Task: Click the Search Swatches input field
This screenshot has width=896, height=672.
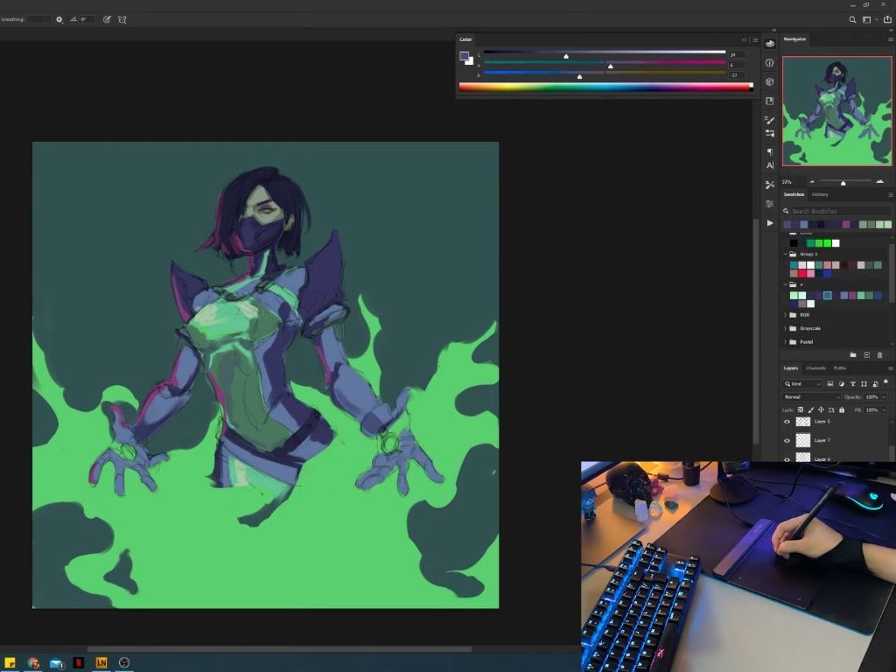Action: [x=838, y=211]
